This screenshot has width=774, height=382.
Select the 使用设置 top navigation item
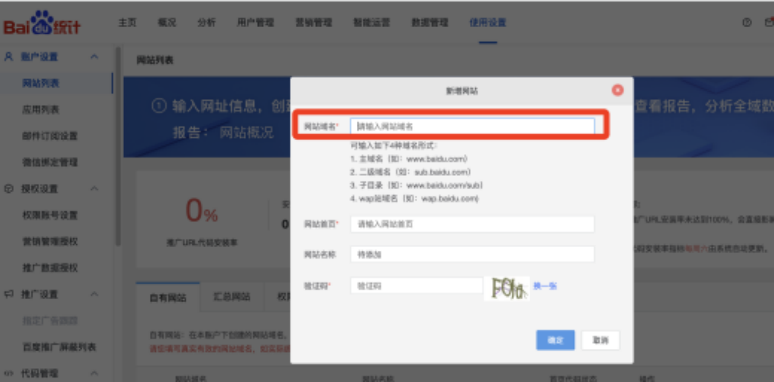click(x=487, y=22)
